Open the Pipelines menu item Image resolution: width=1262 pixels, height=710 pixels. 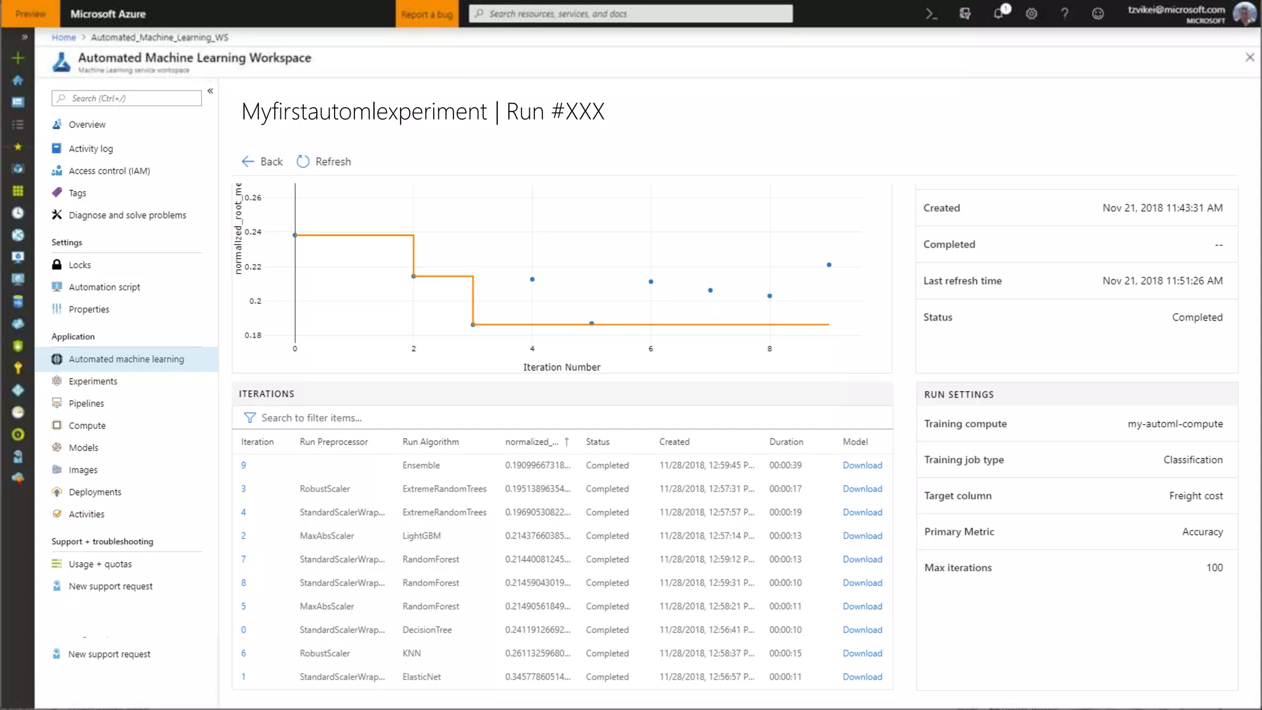[x=86, y=404]
